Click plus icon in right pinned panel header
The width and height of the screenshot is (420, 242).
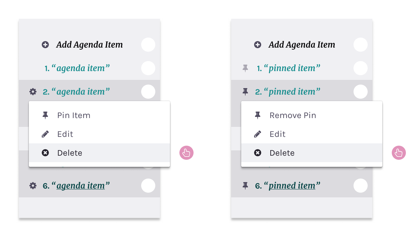click(x=258, y=45)
